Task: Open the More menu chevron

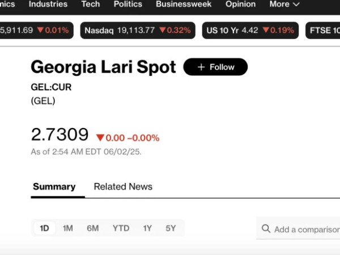Action: [296, 4]
